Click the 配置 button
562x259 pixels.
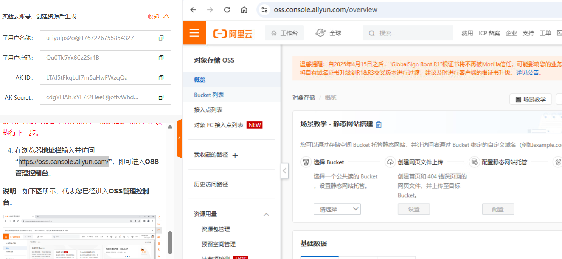tap(498, 209)
